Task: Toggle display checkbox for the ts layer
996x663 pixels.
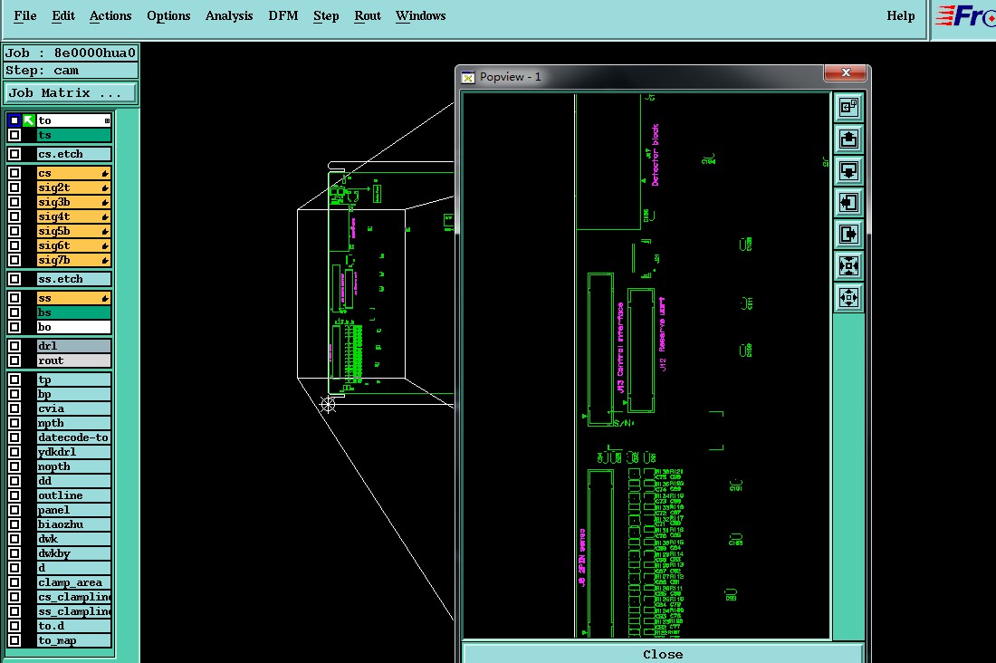Action: pyautogui.click(x=14, y=135)
